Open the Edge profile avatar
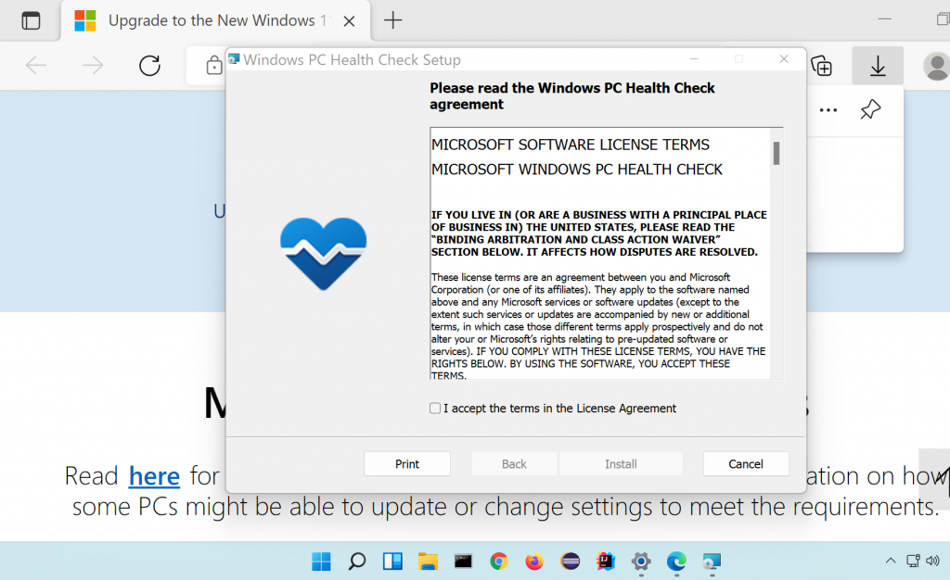The height and width of the screenshot is (580, 950). pyautogui.click(x=936, y=66)
